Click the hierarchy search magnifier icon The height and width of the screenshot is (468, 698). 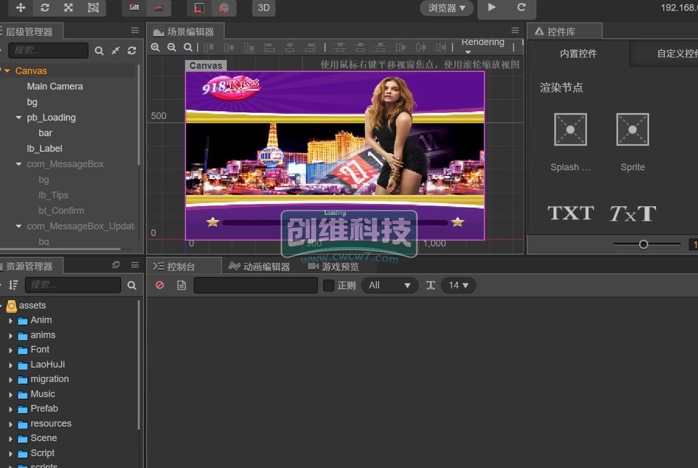(x=99, y=50)
